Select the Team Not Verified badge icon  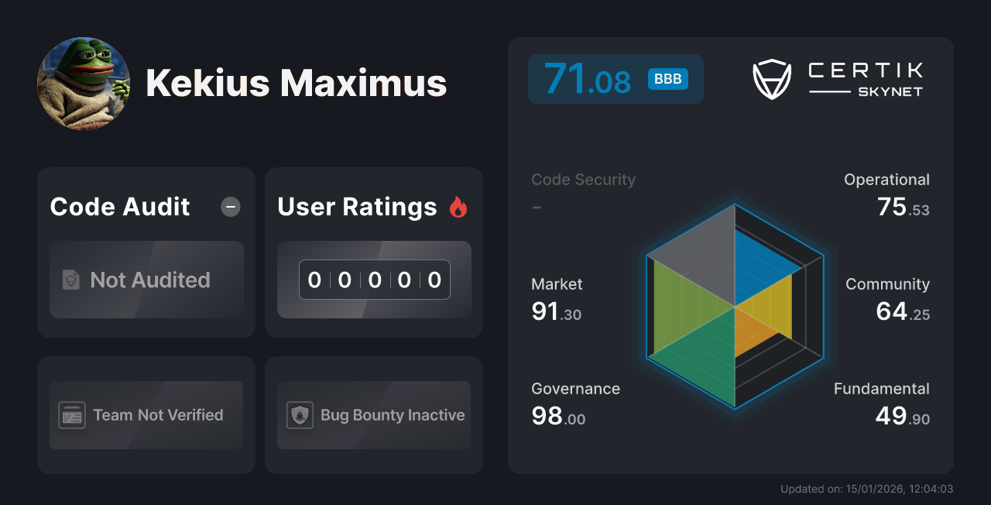tap(72, 415)
